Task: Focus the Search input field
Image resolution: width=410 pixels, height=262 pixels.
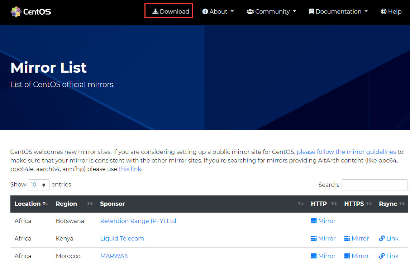Action: point(375,185)
